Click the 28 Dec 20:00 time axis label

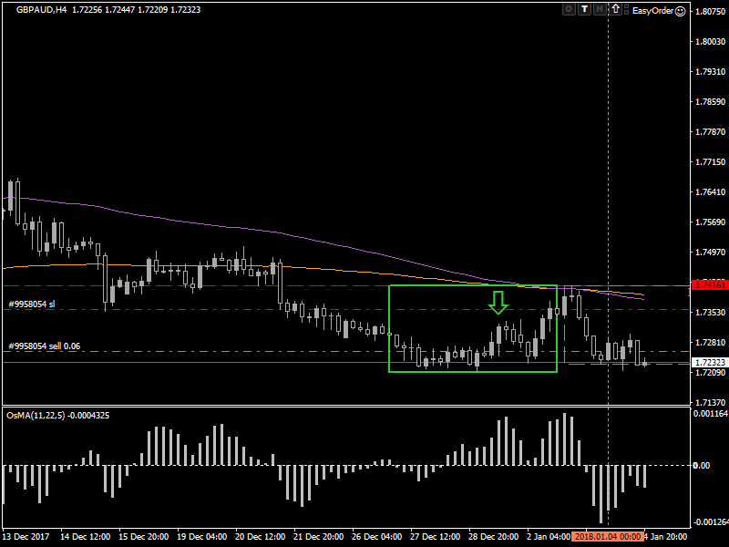493,537
